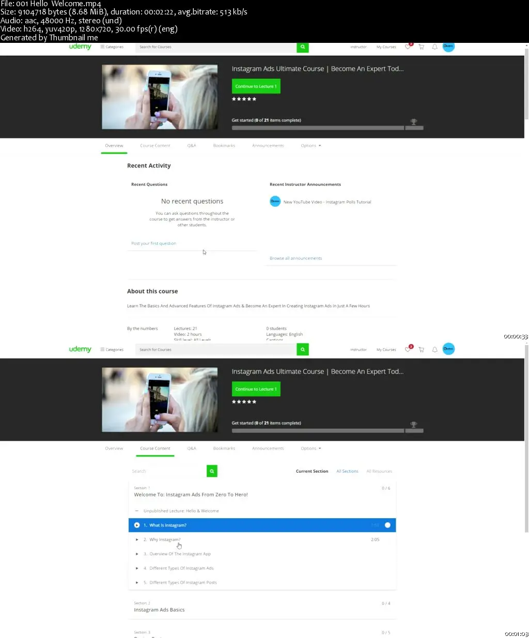This screenshot has height=638, width=529.
Task: Click green header search button in lecture-list frame
Action: 303,350
